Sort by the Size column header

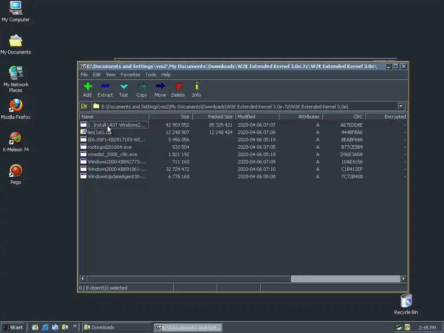tap(170, 117)
